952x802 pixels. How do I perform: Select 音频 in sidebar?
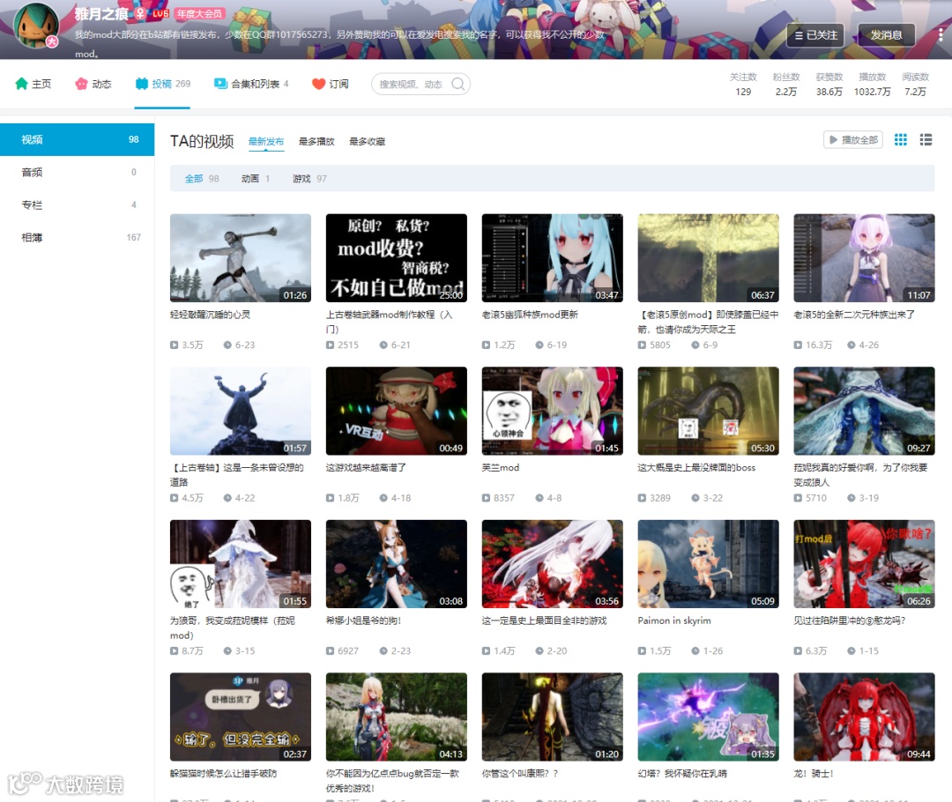[77, 173]
